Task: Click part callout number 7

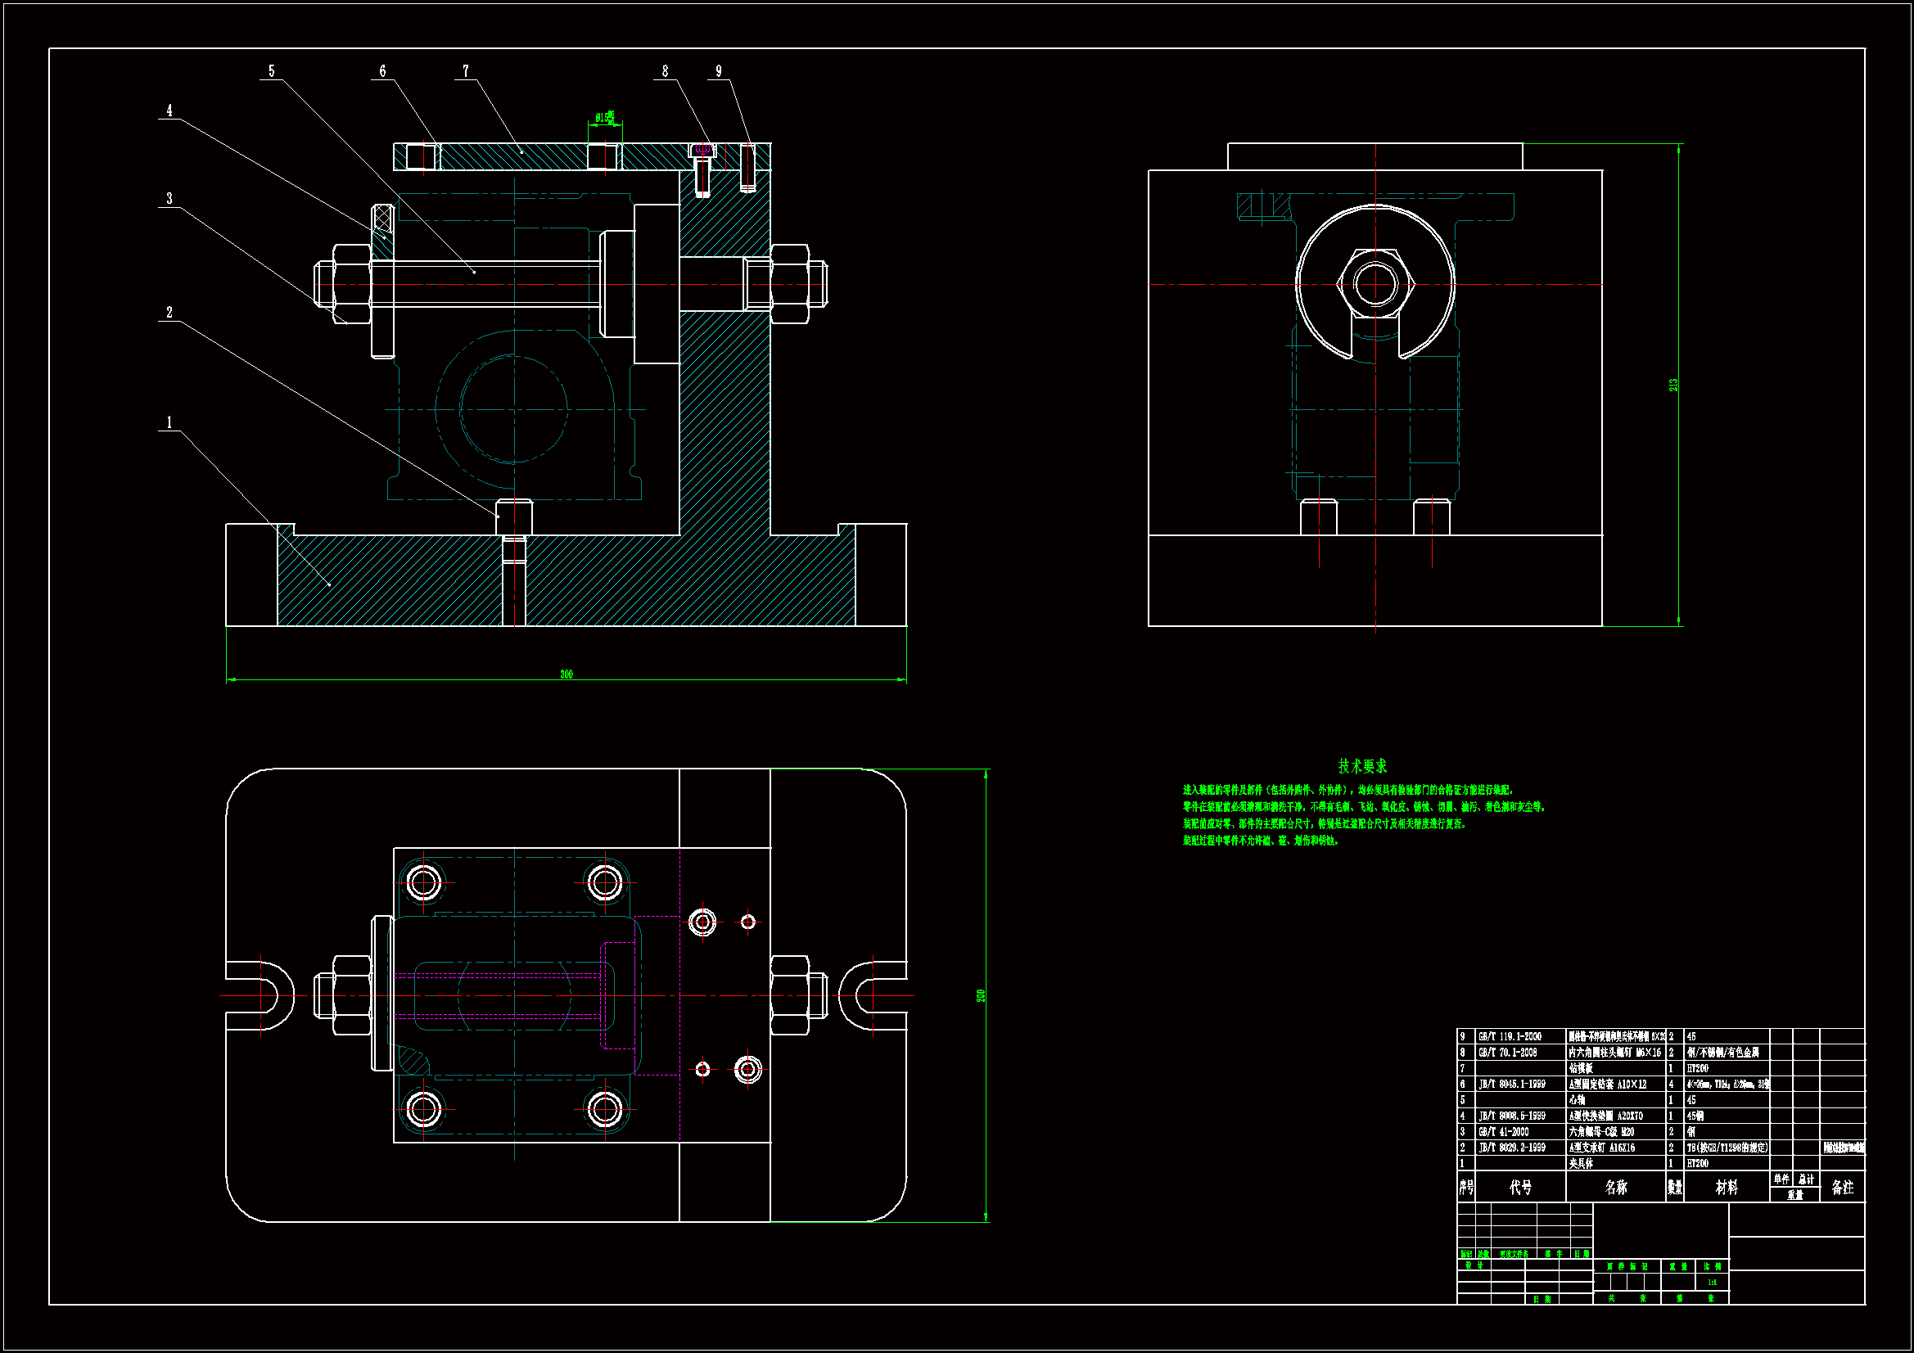Action: coord(466,72)
